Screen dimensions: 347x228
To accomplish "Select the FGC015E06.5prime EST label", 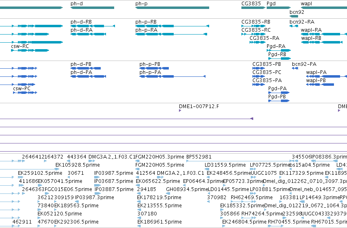I will coord(69,189).
